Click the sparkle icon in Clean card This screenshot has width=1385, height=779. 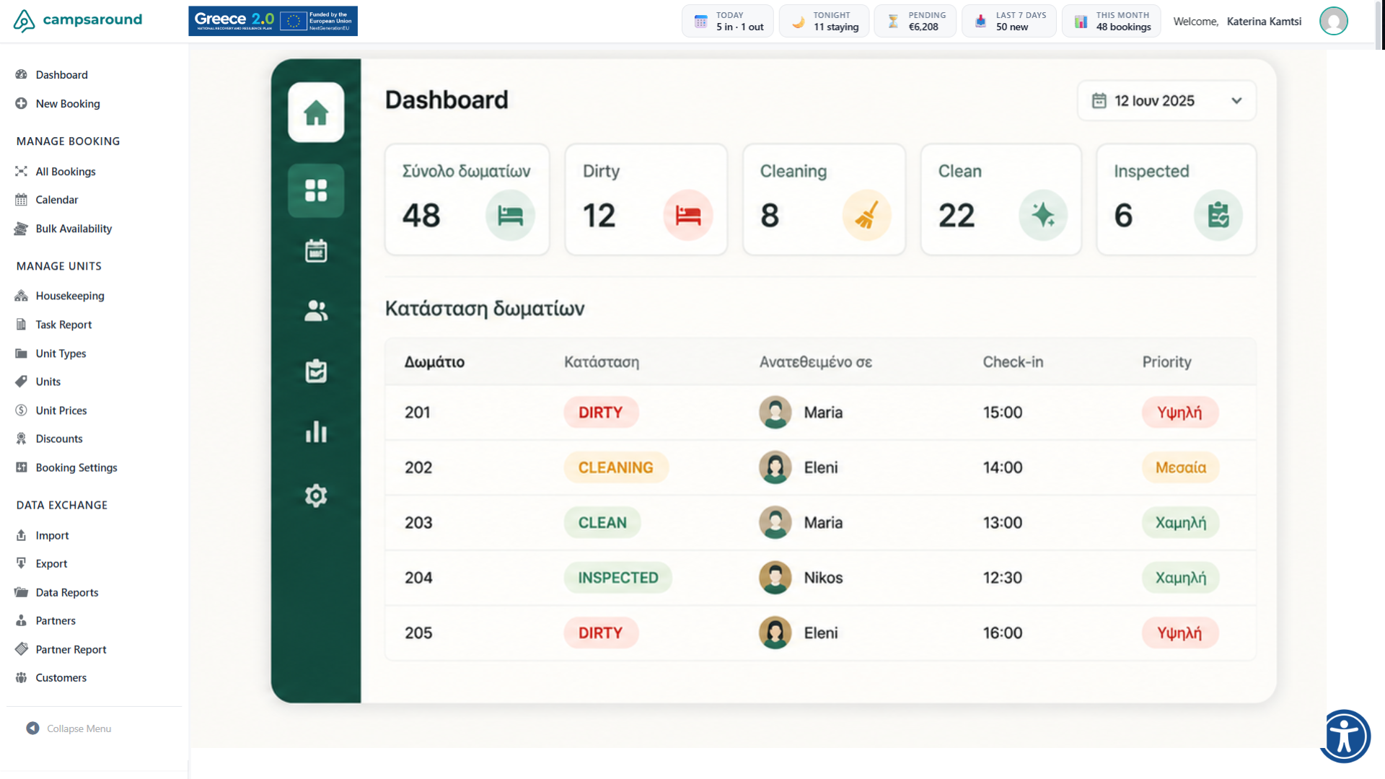[x=1043, y=215]
